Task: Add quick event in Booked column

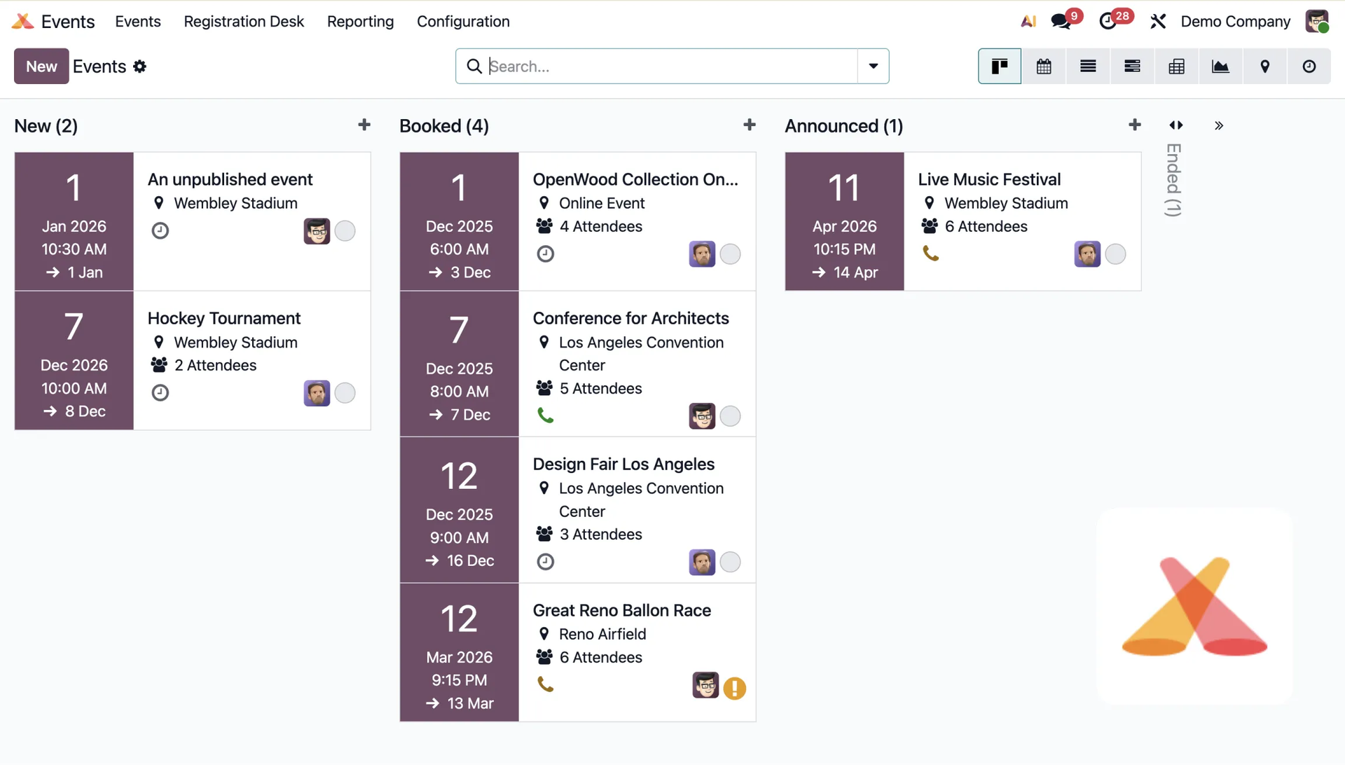Action: [750, 125]
